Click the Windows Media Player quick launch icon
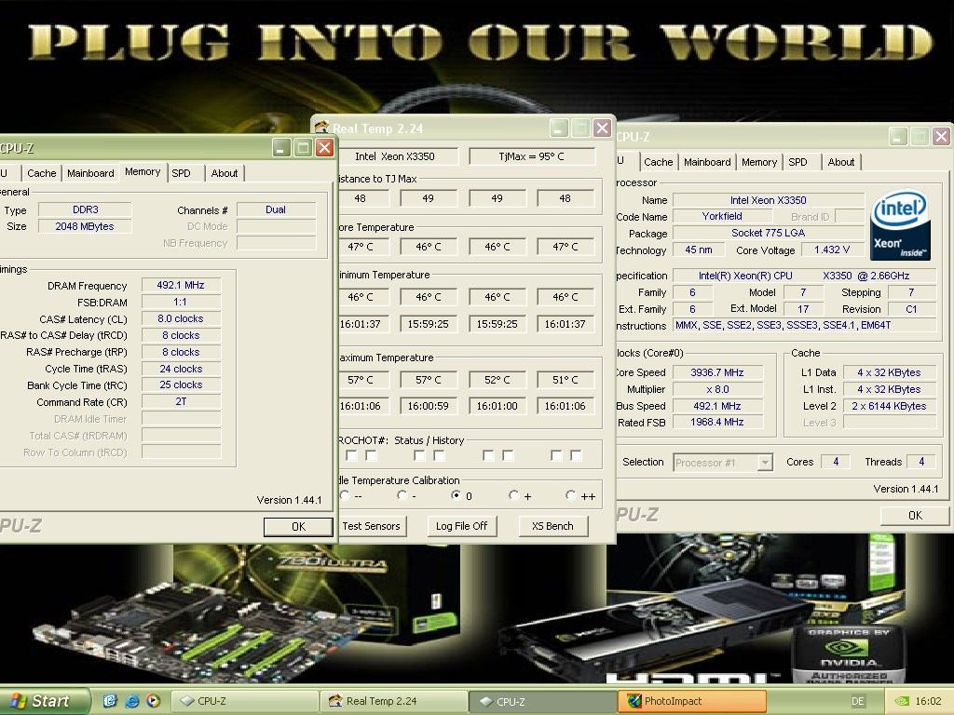This screenshot has height=715, width=954. (153, 701)
